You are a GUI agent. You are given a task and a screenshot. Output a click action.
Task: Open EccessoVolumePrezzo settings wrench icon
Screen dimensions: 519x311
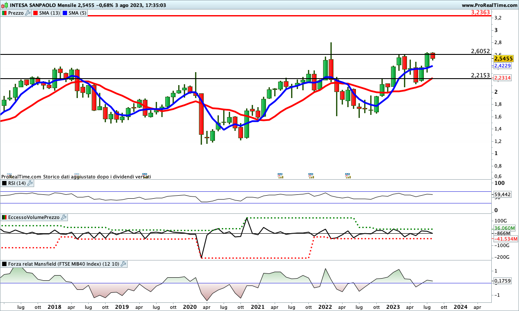click(63, 217)
